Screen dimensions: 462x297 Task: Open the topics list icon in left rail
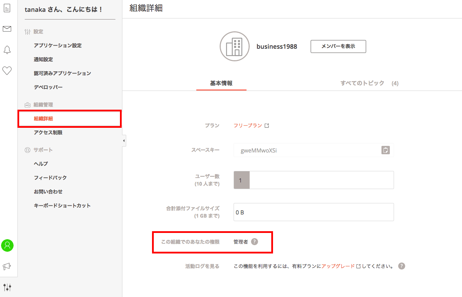pyautogui.click(x=7, y=8)
